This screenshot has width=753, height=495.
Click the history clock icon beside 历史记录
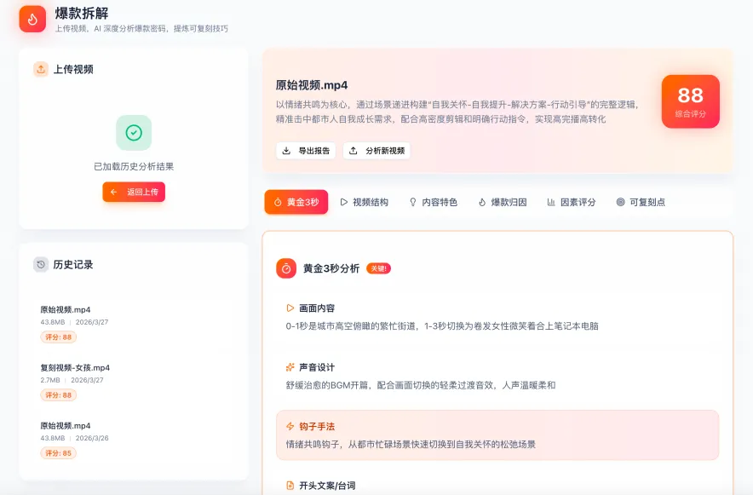pos(38,265)
